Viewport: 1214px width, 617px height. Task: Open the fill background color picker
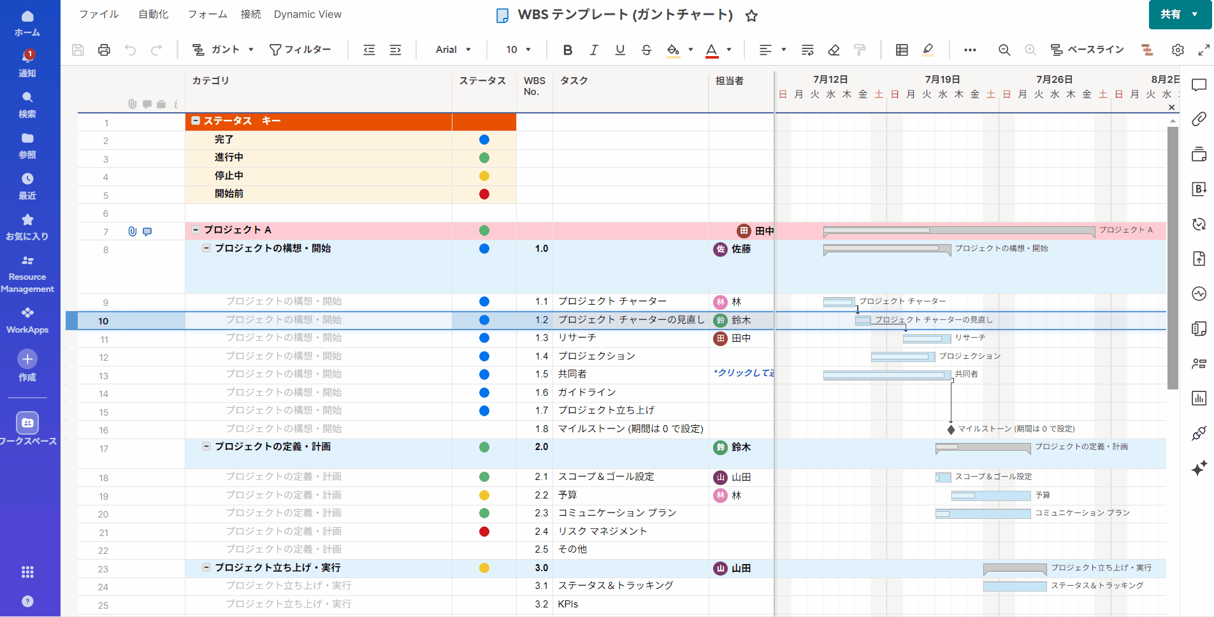pyautogui.click(x=674, y=50)
